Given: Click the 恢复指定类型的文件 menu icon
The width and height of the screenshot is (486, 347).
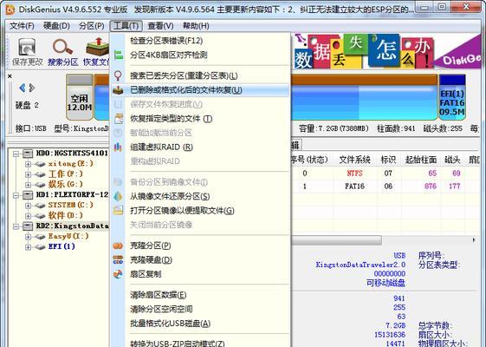Looking at the screenshot, I should pos(118,119).
